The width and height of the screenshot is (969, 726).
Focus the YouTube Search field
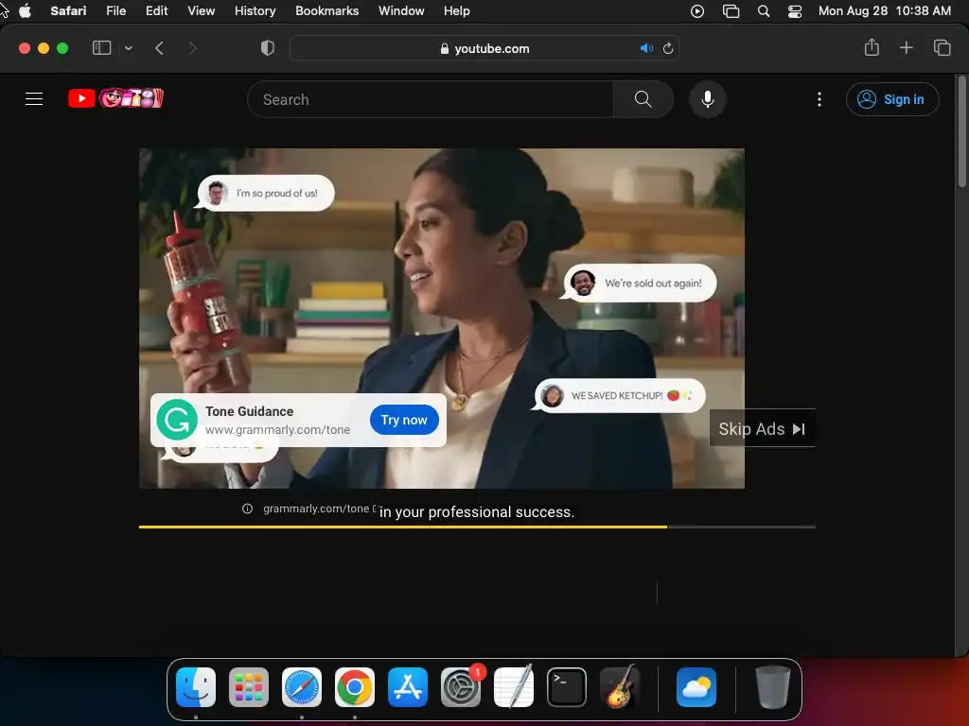coord(431,98)
